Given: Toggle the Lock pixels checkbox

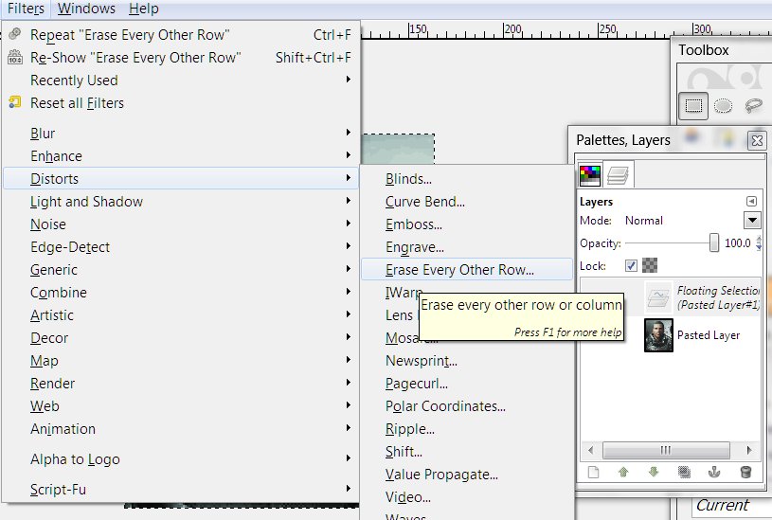Looking at the screenshot, I should click(632, 266).
